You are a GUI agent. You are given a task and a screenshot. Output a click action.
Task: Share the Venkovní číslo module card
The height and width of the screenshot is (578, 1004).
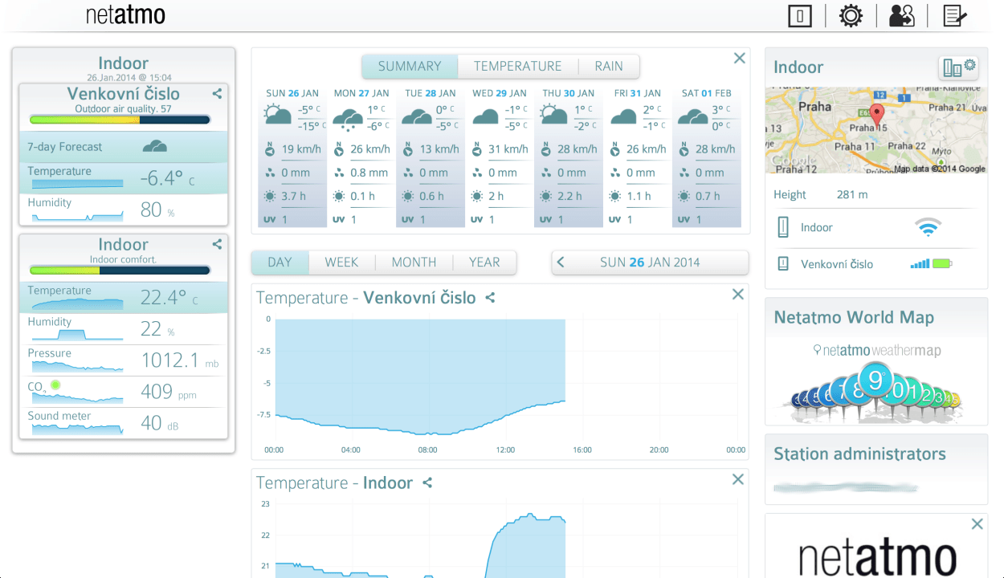(x=217, y=94)
